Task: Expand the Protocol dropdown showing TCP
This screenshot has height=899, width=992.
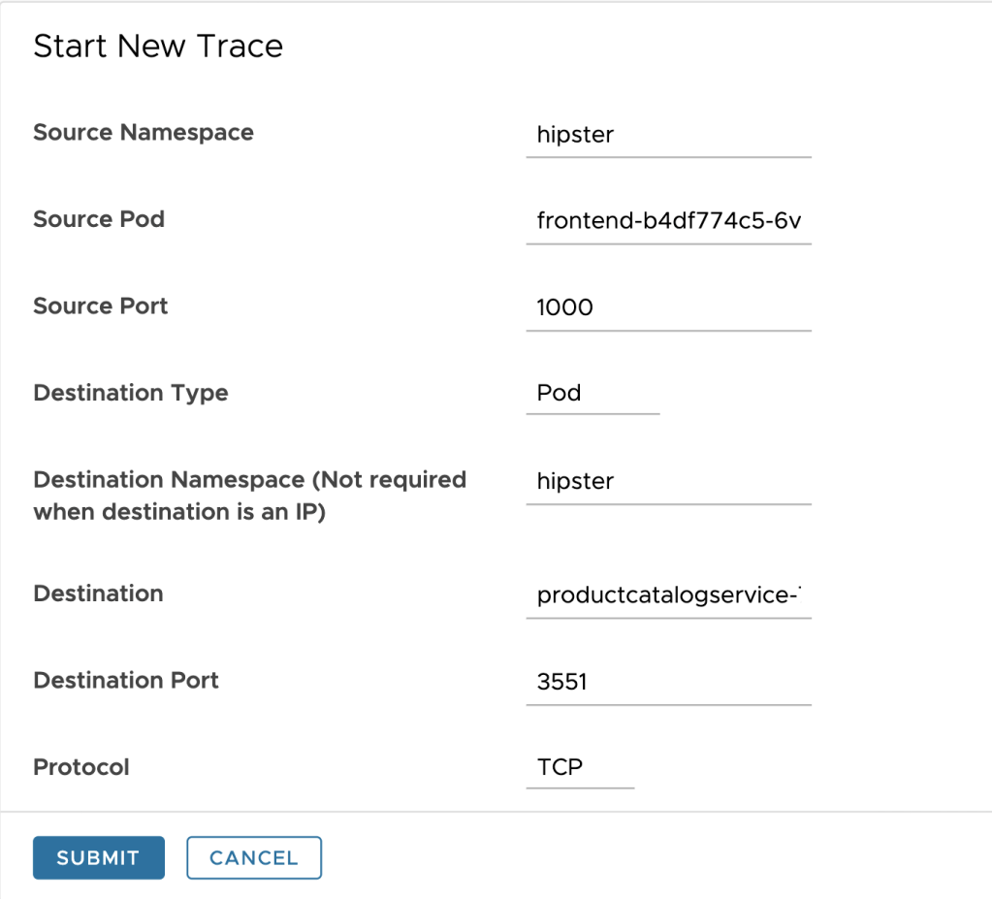Action: coord(579,767)
